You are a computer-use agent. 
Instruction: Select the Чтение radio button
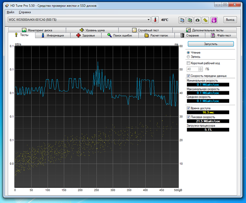tap(189, 53)
